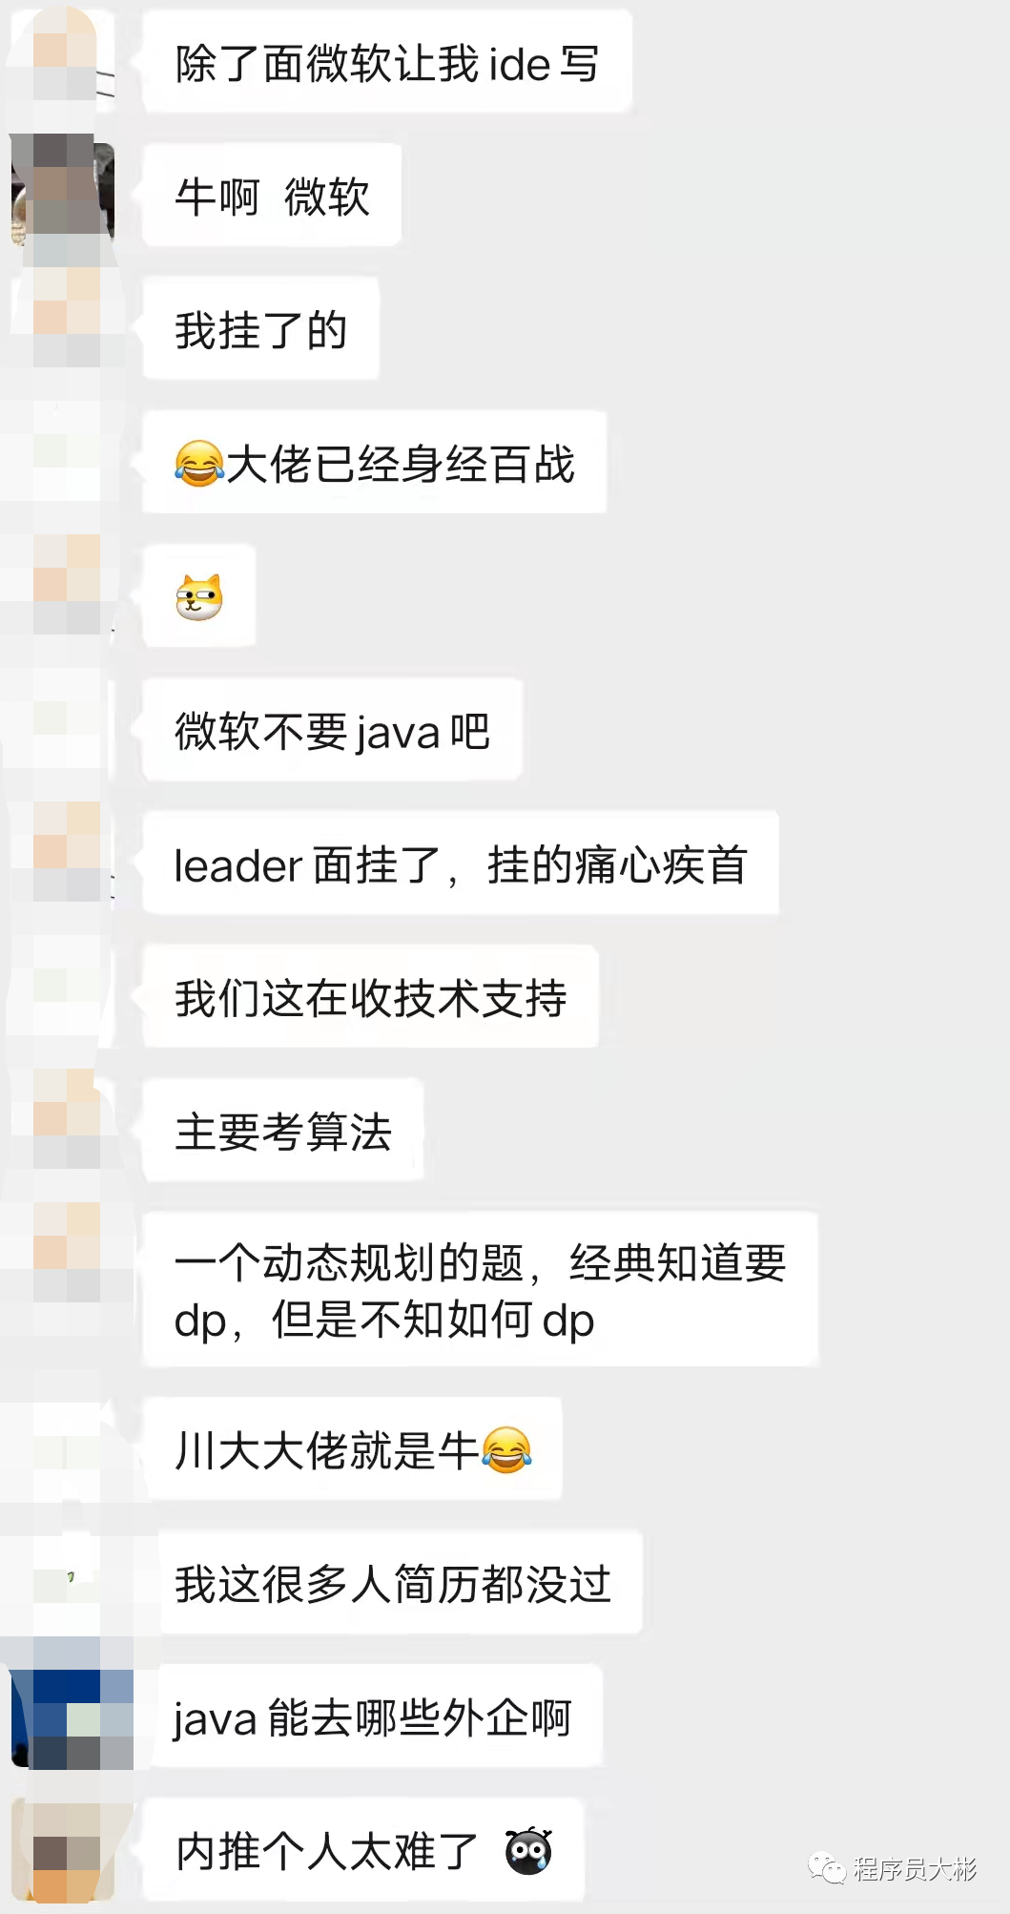
Task: Click the laughing-crying emoji before 大佬已经身经百战
Action: 199,464
